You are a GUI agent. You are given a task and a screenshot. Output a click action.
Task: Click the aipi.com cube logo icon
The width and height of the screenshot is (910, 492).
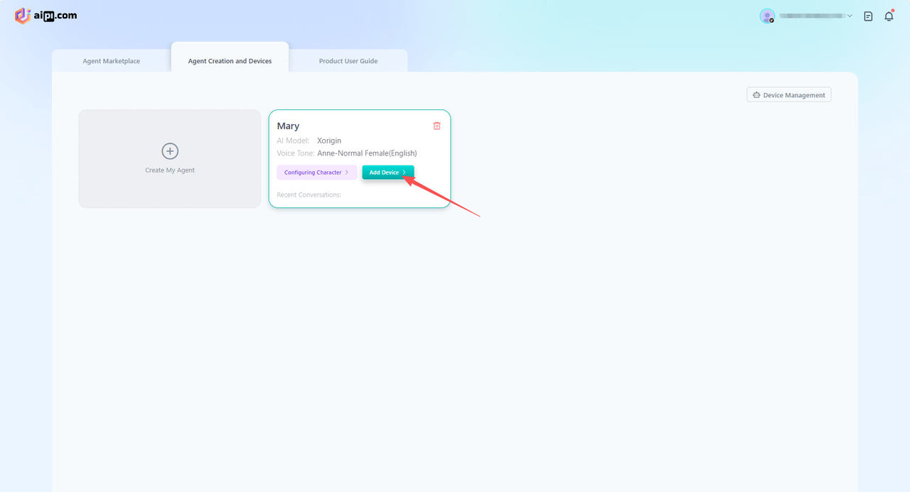pos(23,16)
